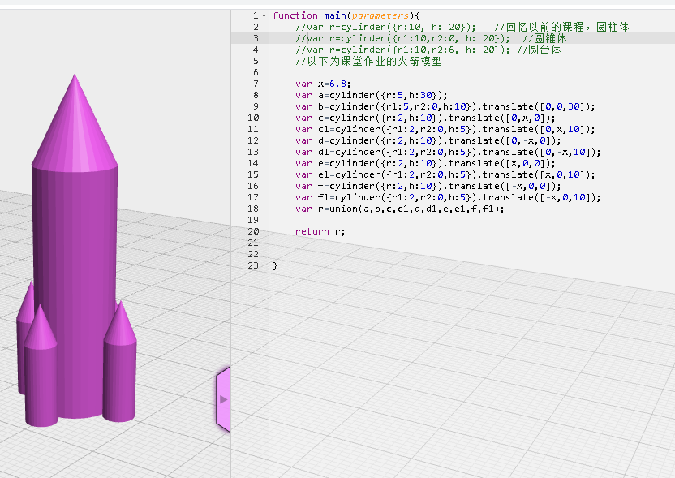Click the commented line with 圆锥体
675x478 pixels.
coord(431,38)
